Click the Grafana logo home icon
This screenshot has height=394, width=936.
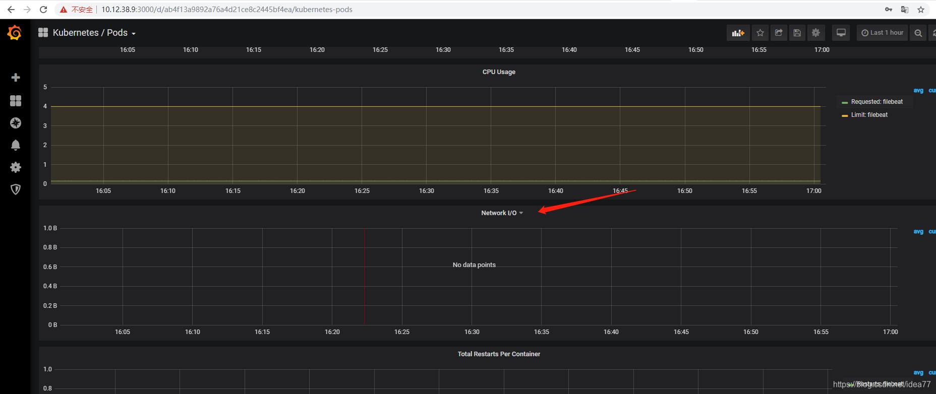coord(15,33)
